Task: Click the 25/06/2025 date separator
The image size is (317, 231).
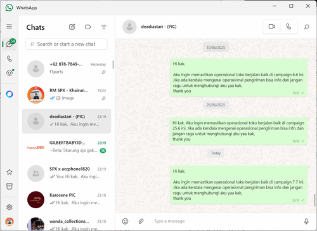Action: coord(216,105)
